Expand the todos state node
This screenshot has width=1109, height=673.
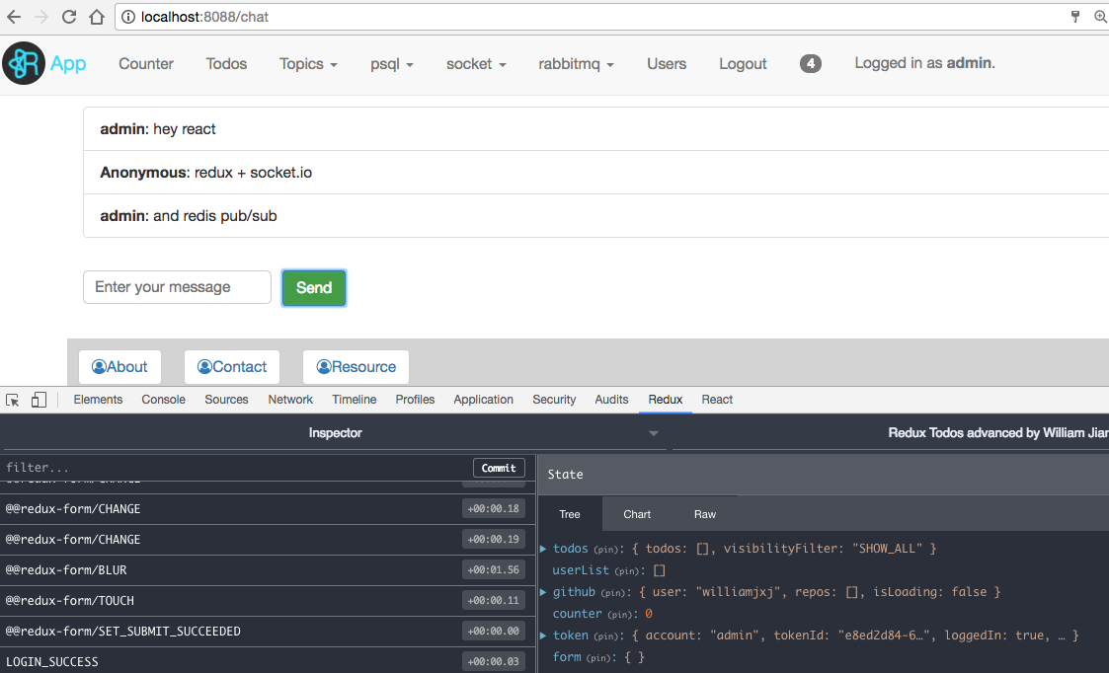[x=543, y=549]
